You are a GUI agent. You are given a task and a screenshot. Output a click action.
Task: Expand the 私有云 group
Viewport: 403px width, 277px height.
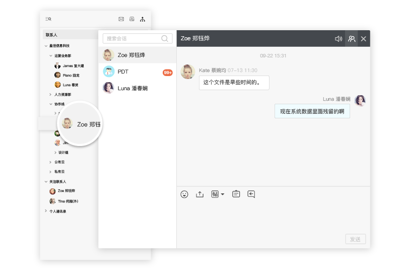(x=50, y=172)
